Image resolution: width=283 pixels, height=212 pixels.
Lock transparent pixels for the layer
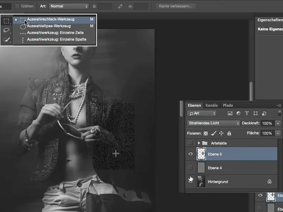(x=205, y=133)
